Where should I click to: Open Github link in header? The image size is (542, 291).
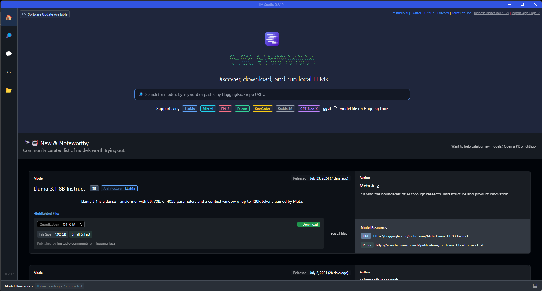(x=429, y=13)
